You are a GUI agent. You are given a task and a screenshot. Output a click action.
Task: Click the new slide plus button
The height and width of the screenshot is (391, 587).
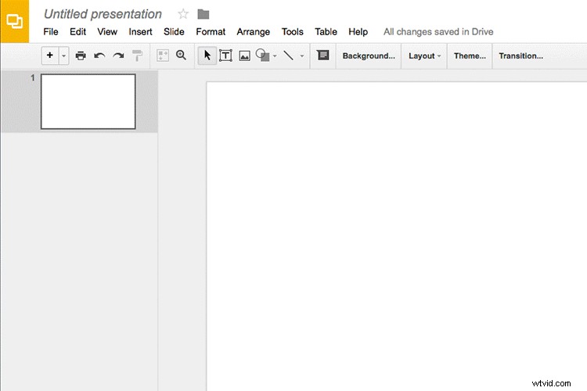click(x=50, y=56)
